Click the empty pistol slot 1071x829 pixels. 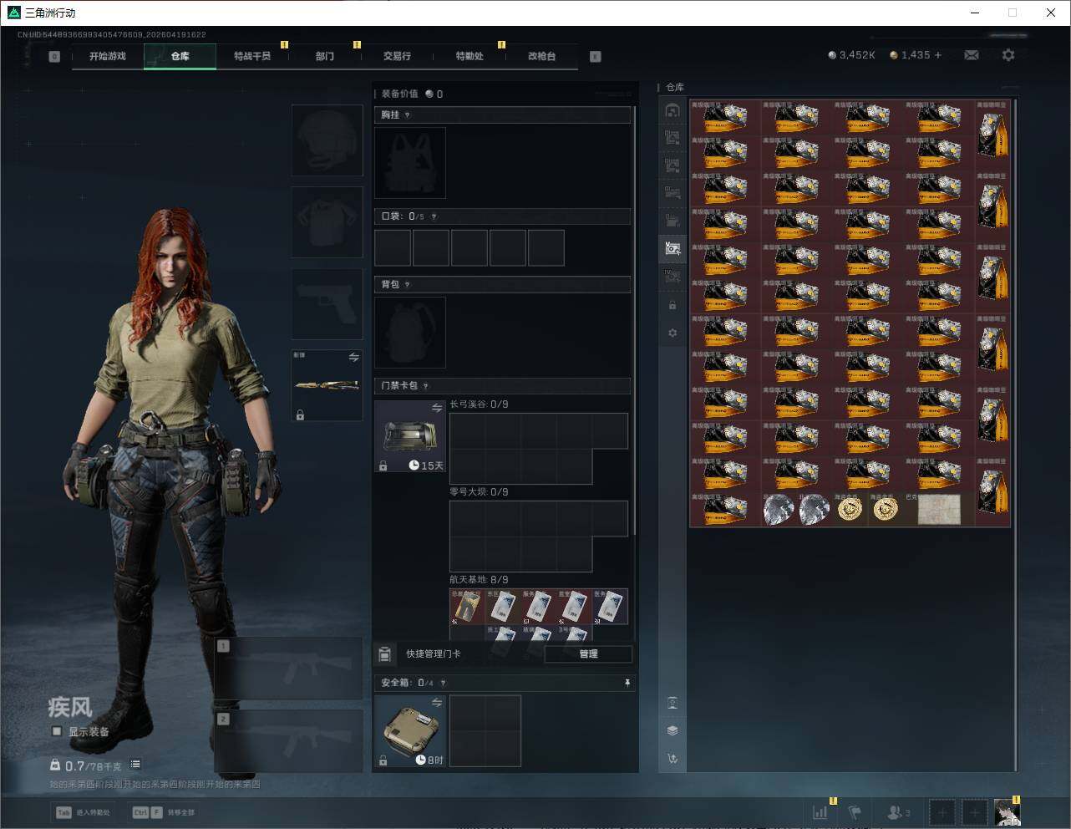pos(327,304)
